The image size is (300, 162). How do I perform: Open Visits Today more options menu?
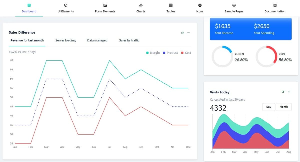click(x=289, y=92)
